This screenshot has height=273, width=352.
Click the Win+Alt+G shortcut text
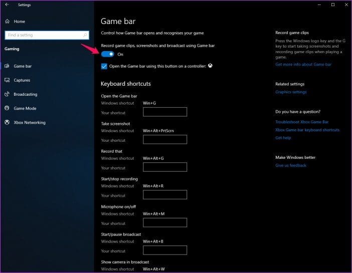153,158
